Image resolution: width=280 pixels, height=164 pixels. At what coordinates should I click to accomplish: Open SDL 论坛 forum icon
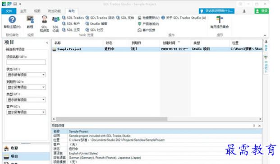click(55, 19)
